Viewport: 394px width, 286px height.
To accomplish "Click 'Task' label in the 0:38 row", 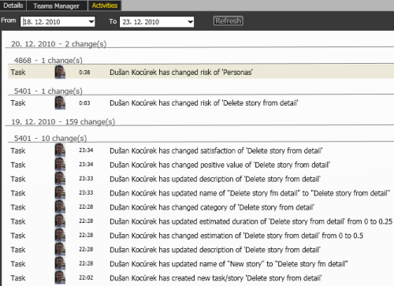I will 18,72.
